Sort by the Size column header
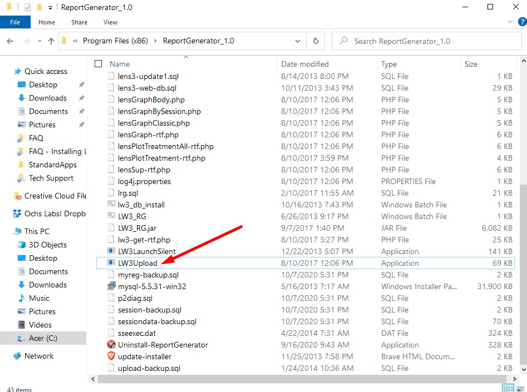Screen dimensions: 527x392 point(471,64)
